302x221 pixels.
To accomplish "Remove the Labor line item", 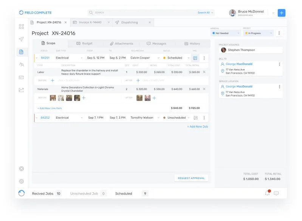I will coord(204,72).
